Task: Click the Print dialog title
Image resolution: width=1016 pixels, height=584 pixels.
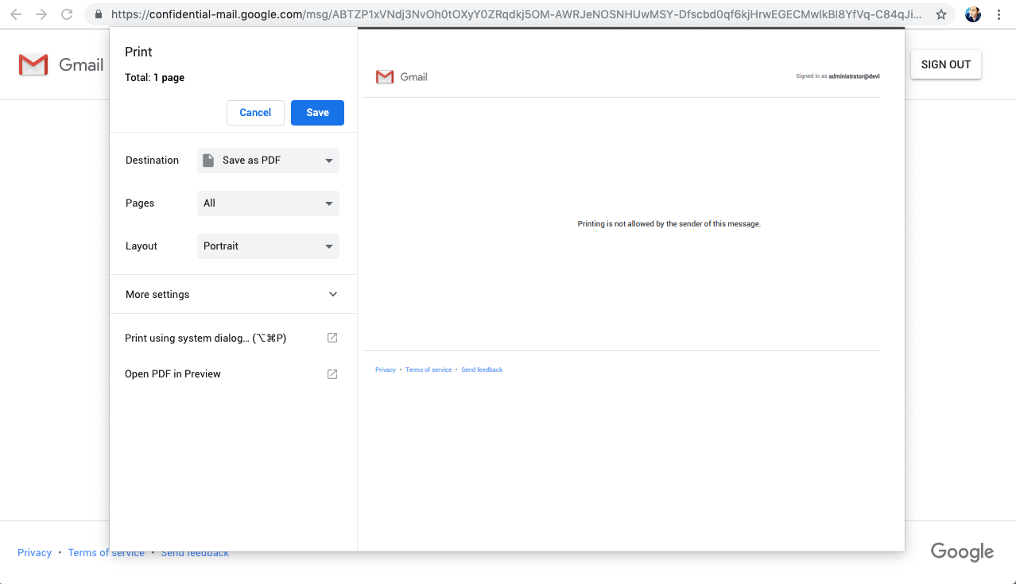Action: 138,52
